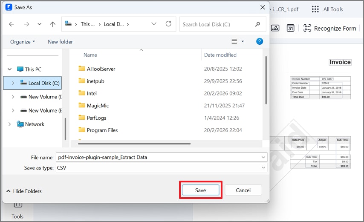This screenshot has height=222, width=364.
Task: Open the address bar history dropdown
Action: tap(154, 24)
